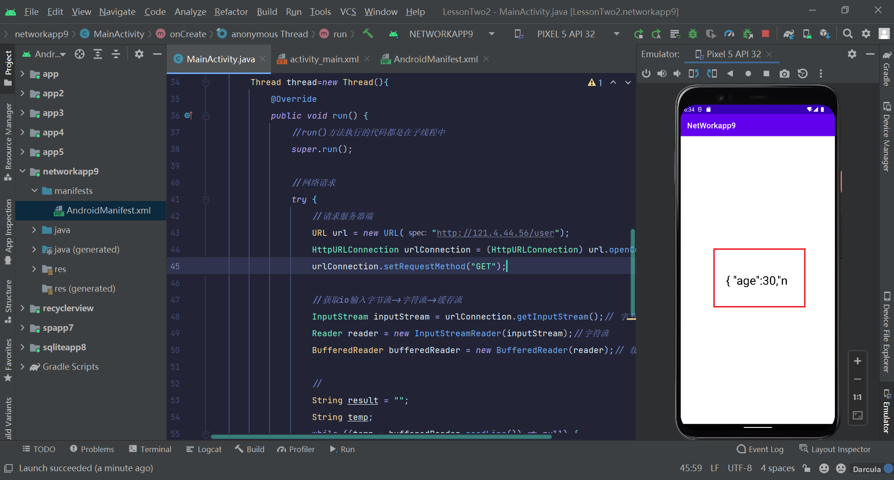
Task: Click the emulator zoom-in control
Action: pyautogui.click(x=858, y=360)
